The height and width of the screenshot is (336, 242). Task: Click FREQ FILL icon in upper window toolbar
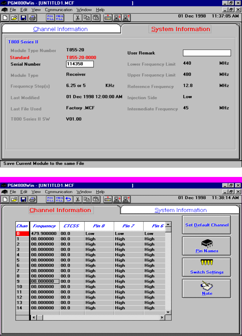(x=59, y=18)
